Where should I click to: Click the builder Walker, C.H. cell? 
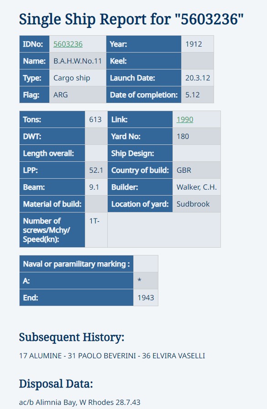click(x=196, y=187)
